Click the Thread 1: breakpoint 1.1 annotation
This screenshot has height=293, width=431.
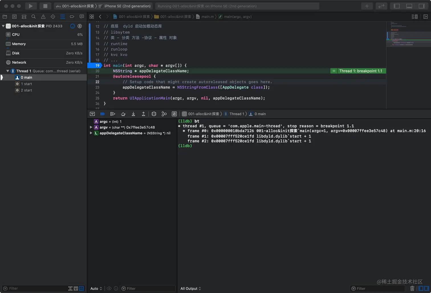(x=358, y=71)
